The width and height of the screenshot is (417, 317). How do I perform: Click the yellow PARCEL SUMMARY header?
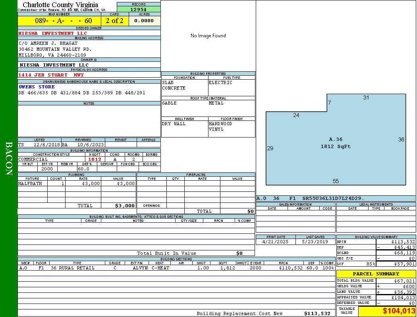click(x=376, y=274)
